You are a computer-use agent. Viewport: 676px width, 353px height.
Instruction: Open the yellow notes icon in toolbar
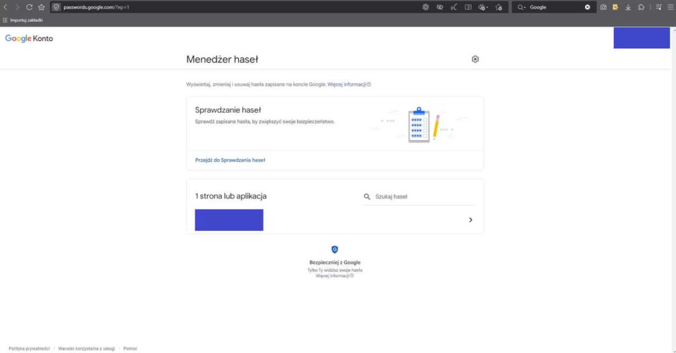[615, 7]
